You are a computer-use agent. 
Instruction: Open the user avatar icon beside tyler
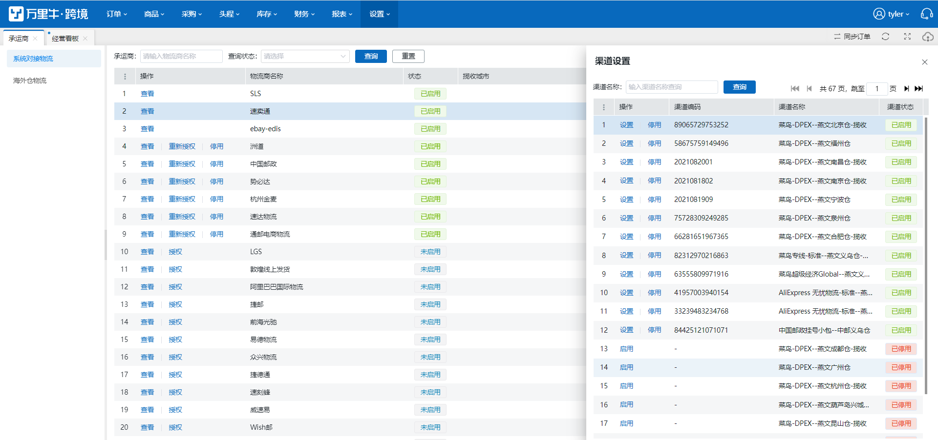pyautogui.click(x=879, y=14)
